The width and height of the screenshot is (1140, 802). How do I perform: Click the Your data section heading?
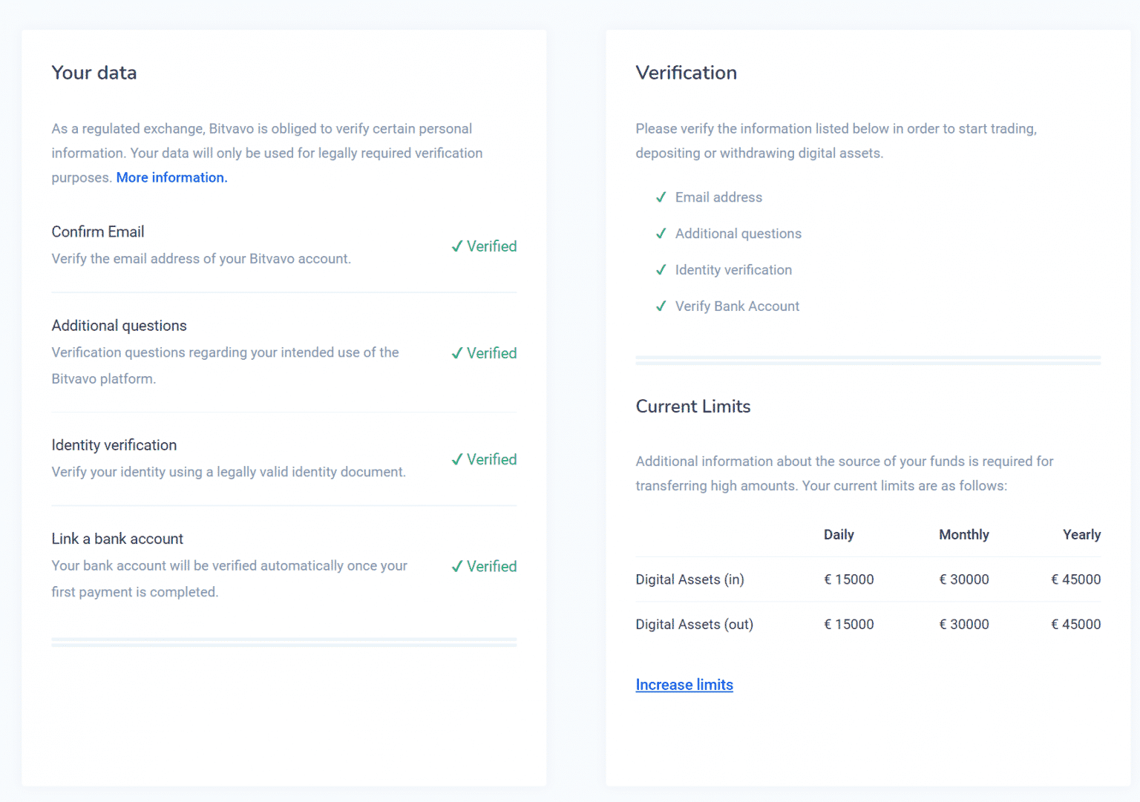coord(94,73)
